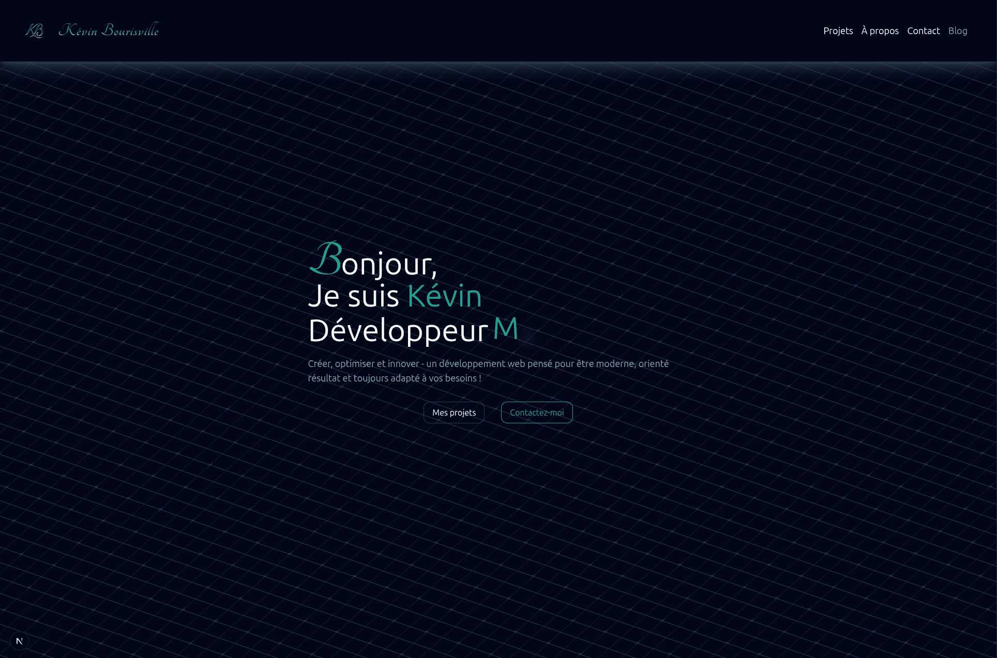Viewport: 997px width, 658px height.
Task: Click the decorative teal B initial
Action: coord(325,258)
